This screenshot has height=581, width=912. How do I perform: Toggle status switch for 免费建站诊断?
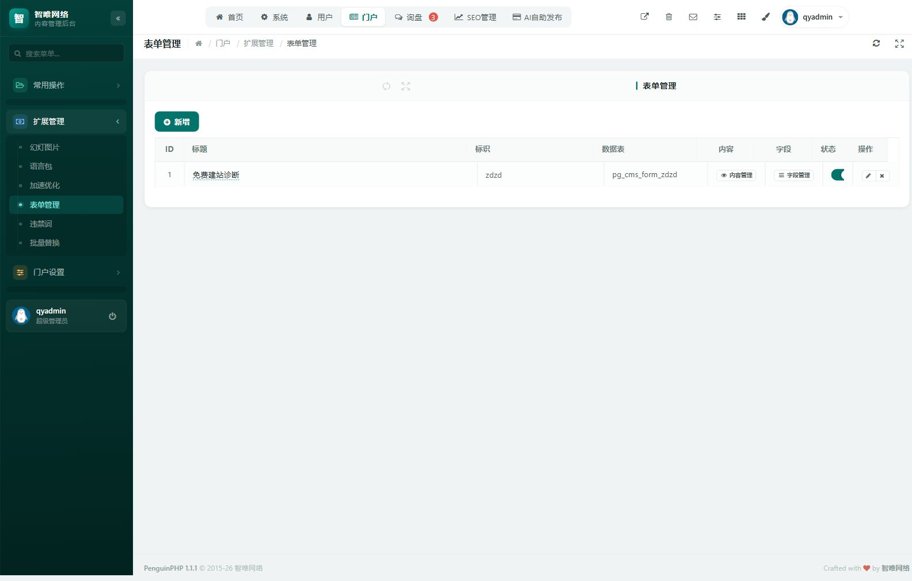click(838, 175)
